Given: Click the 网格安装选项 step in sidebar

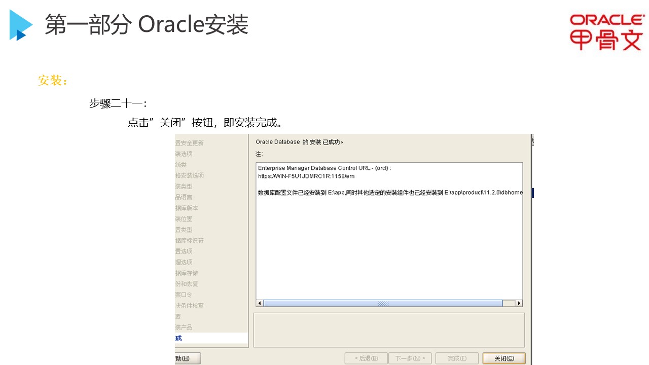Looking at the screenshot, I should (x=189, y=175).
